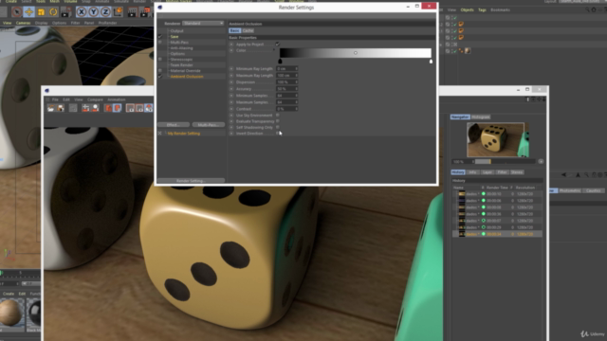Select Output in render settings list
This screenshot has width=607, height=341.
[177, 31]
